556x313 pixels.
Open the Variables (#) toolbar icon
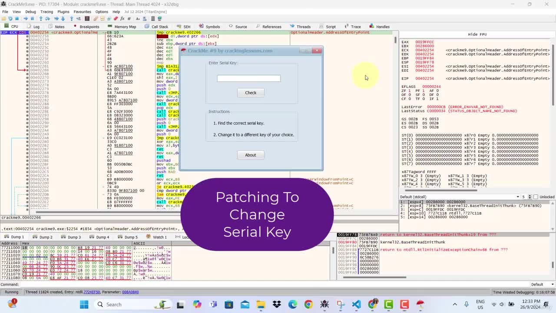[x=129, y=19]
